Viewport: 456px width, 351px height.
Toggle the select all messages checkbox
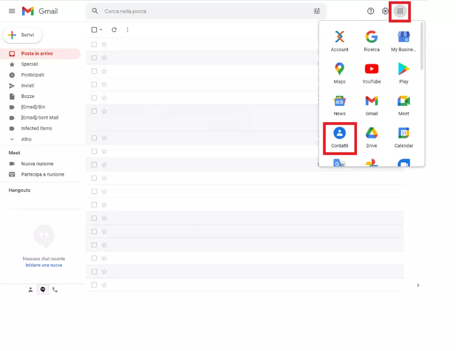[94, 30]
